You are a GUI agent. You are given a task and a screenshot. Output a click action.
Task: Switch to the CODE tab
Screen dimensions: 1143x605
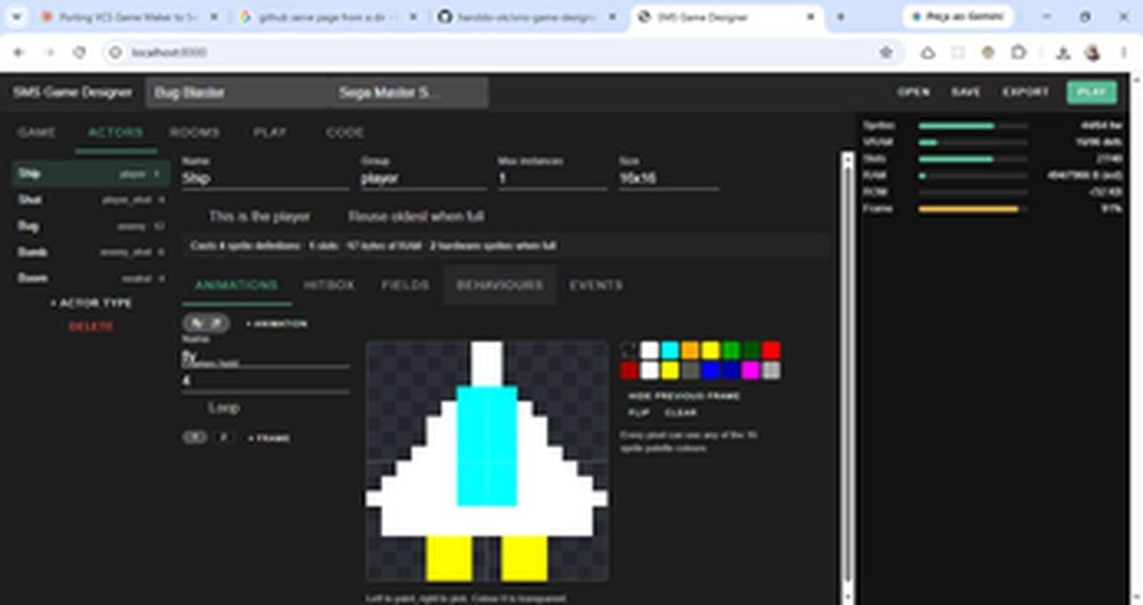[x=345, y=132]
